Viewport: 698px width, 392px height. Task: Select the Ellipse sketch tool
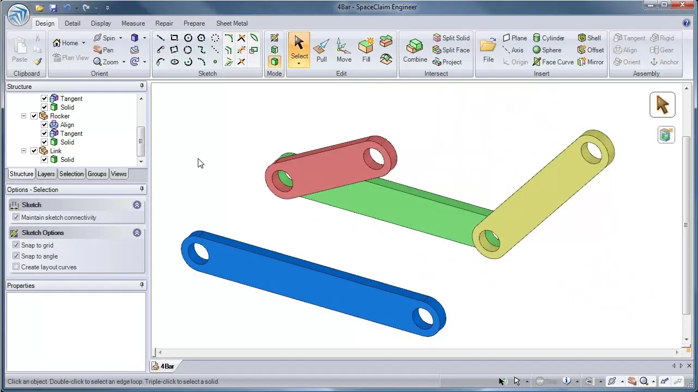coord(174,62)
